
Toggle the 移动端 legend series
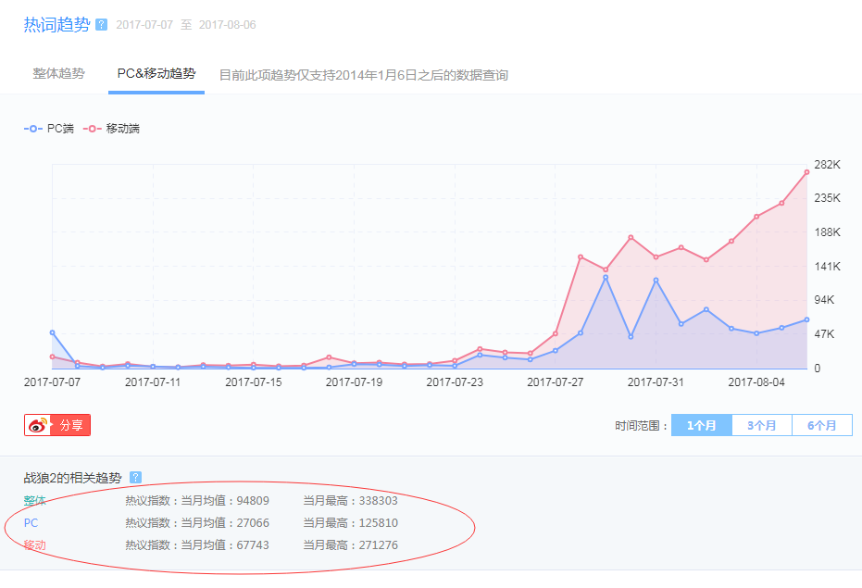pyautogui.click(x=112, y=128)
